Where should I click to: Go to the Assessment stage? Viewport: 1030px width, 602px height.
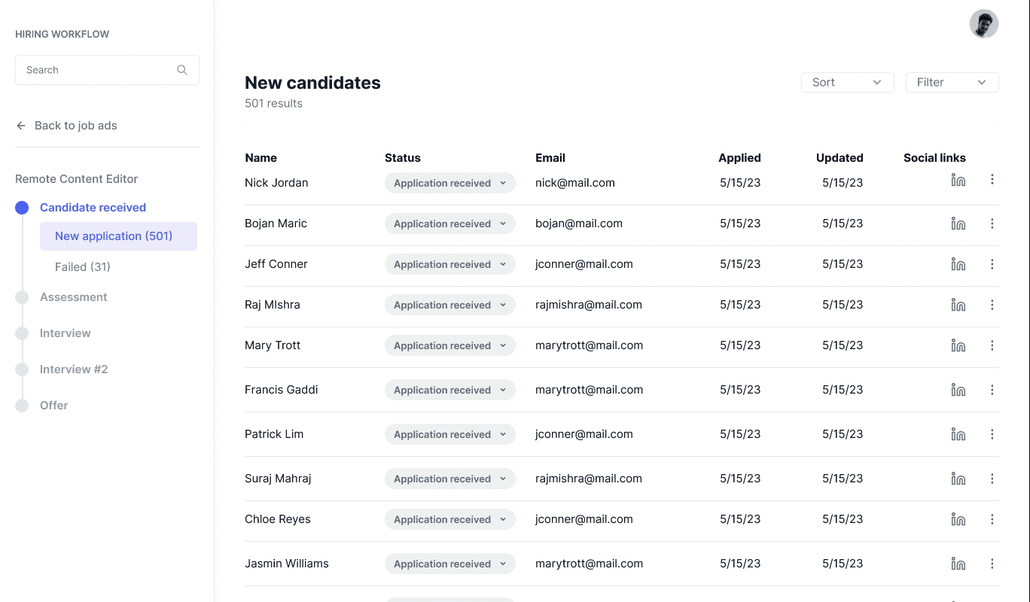(74, 297)
